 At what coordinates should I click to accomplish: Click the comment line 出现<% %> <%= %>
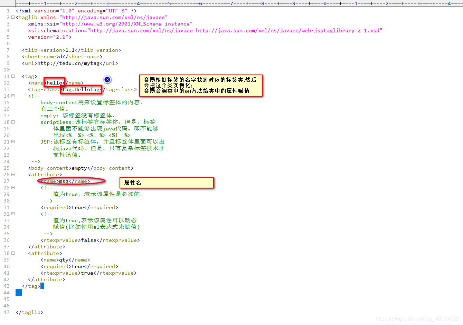click(92, 135)
